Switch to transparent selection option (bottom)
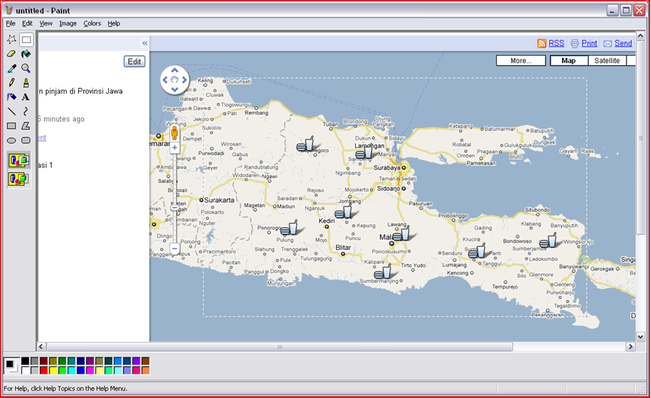Screen dimensions: 651x398 [x=19, y=178]
